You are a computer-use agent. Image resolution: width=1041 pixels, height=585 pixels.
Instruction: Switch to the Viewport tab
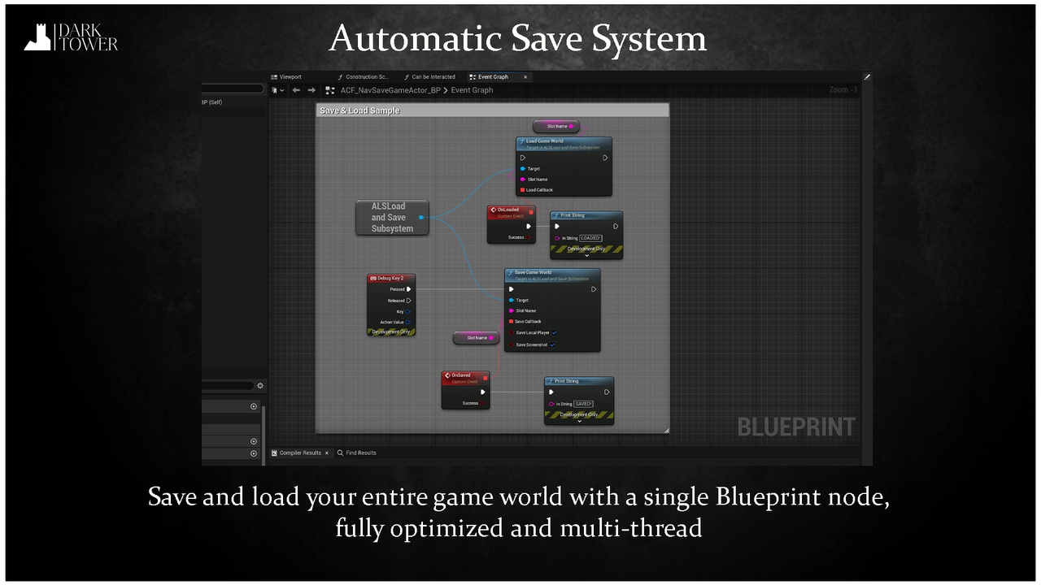(x=290, y=76)
